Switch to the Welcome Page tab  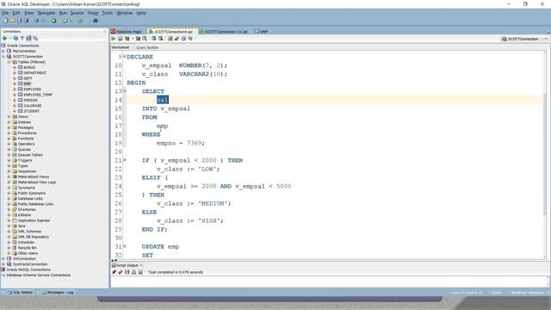(x=127, y=32)
